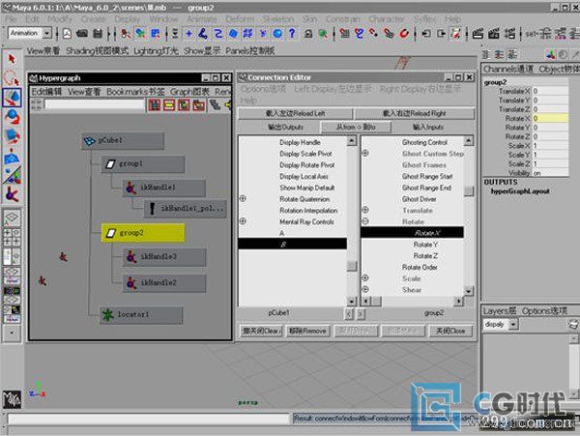Open Hypergraph Edit menu
Viewport: 580px width, 436px height.
46,92
